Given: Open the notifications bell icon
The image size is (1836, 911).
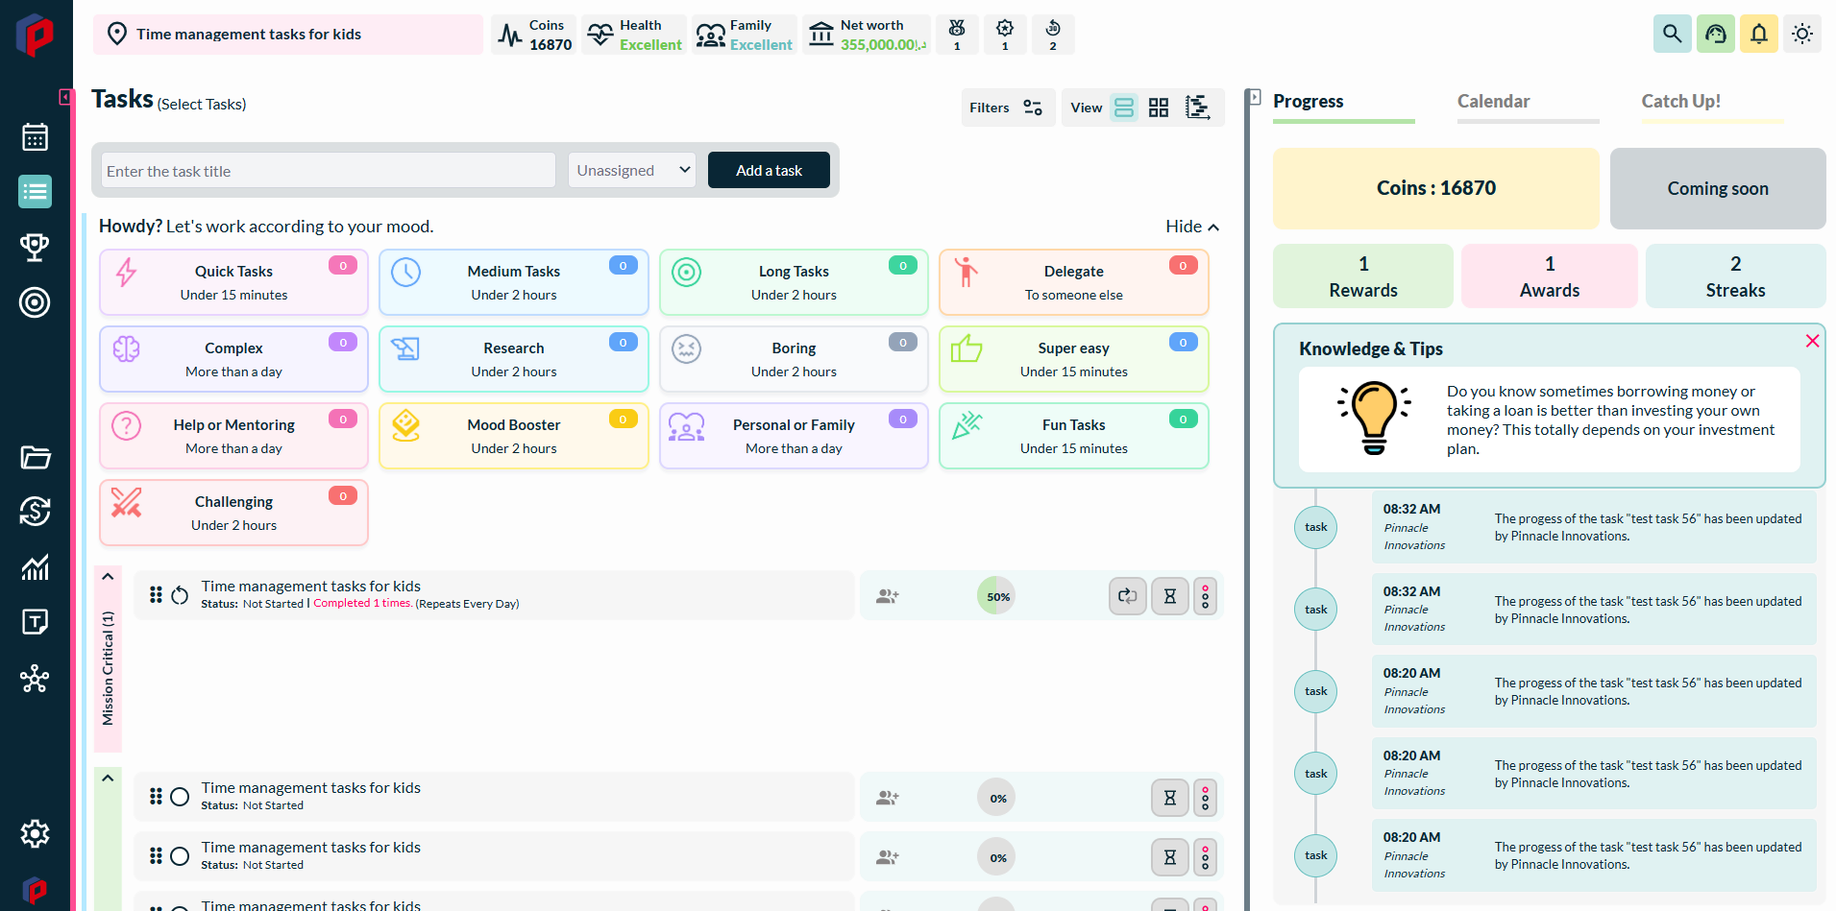Looking at the screenshot, I should [1759, 34].
